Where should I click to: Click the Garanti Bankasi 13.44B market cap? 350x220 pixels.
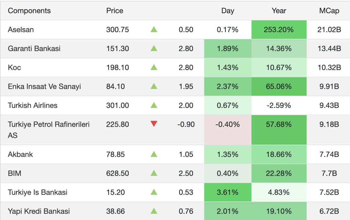(x=329, y=48)
